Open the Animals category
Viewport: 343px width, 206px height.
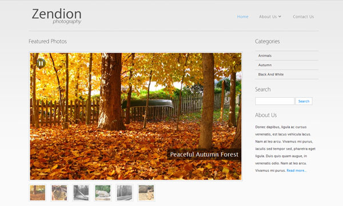pyautogui.click(x=286, y=56)
